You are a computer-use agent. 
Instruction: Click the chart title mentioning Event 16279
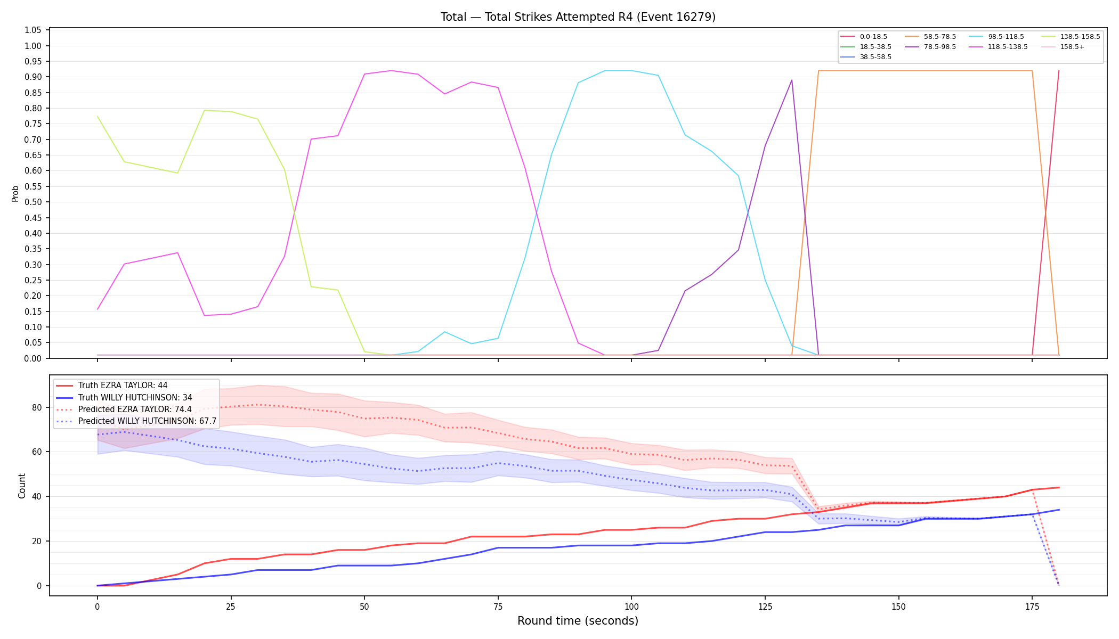click(578, 17)
